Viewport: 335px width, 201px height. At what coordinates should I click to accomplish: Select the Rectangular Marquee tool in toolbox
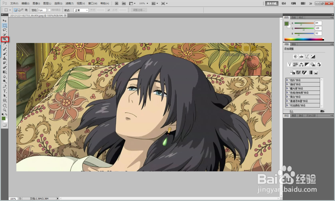click(4, 25)
